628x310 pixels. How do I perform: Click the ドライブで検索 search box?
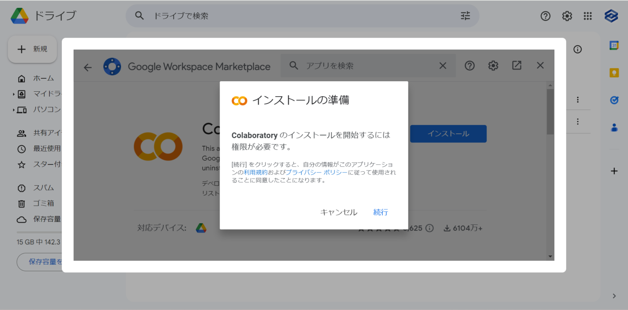[303, 16]
